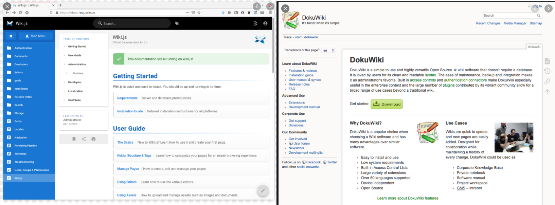Image resolution: width=555 pixels, height=205 pixels.
Task: Click the share icon below Last Edited card
Action: [84, 139]
